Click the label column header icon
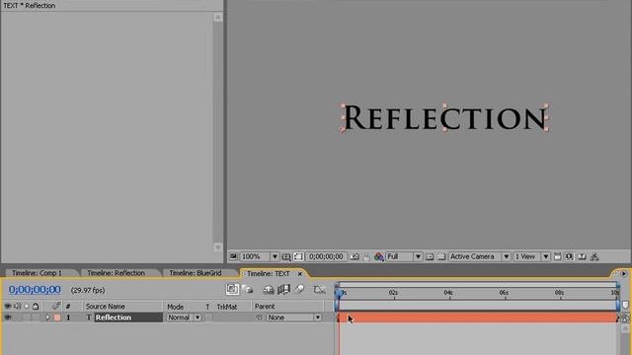The width and height of the screenshot is (632, 355). pyautogui.click(x=56, y=306)
